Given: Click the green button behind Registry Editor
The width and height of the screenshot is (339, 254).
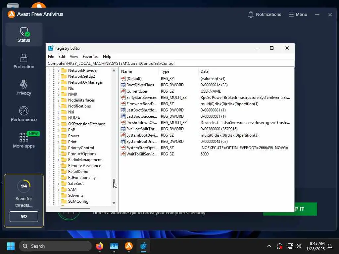Looking at the screenshot, I should [306, 209].
